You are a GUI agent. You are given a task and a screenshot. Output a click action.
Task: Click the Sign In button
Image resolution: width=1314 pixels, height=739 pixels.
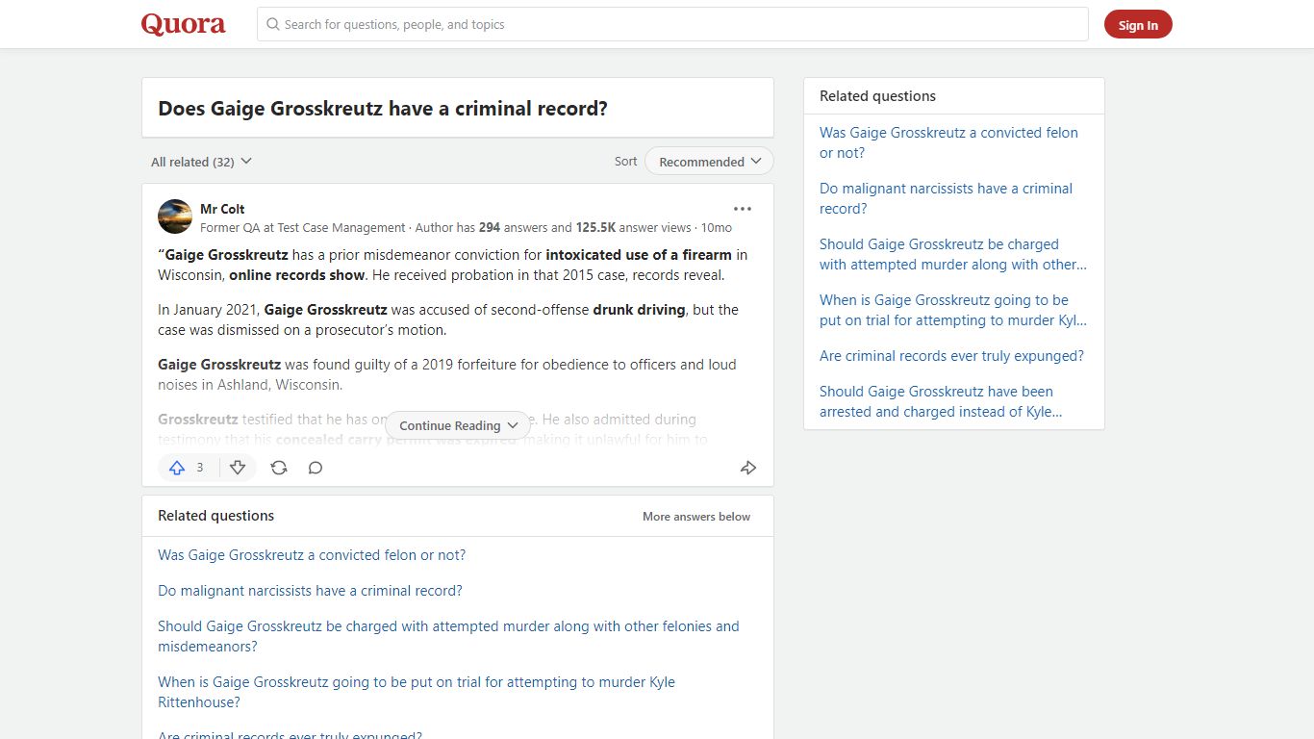1138,25
